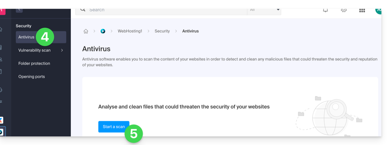Click the home icon in the breadcrumb

(86, 31)
